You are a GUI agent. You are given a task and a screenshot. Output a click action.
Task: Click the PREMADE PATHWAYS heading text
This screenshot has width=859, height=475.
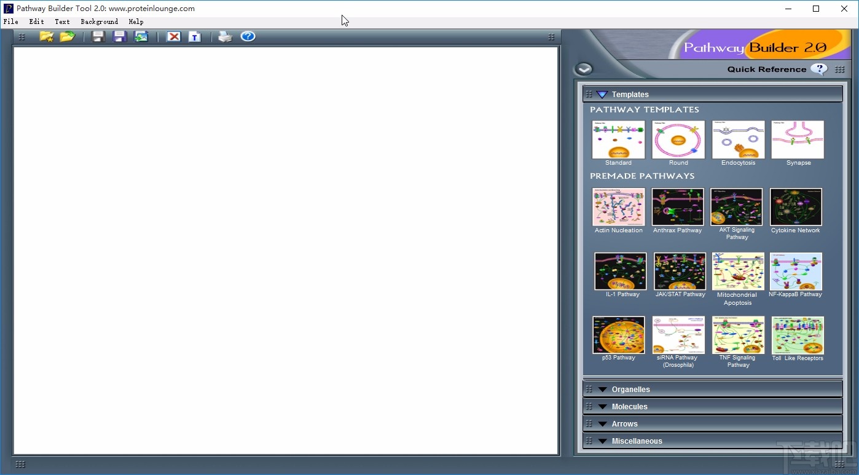642,176
